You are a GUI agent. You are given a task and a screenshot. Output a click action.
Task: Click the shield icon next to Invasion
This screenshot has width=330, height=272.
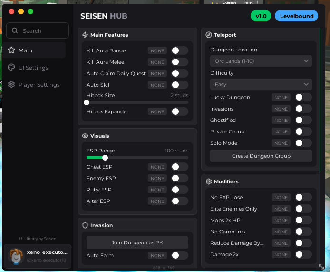tap(85, 225)
